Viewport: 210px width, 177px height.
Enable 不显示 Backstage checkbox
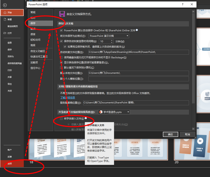61,57
